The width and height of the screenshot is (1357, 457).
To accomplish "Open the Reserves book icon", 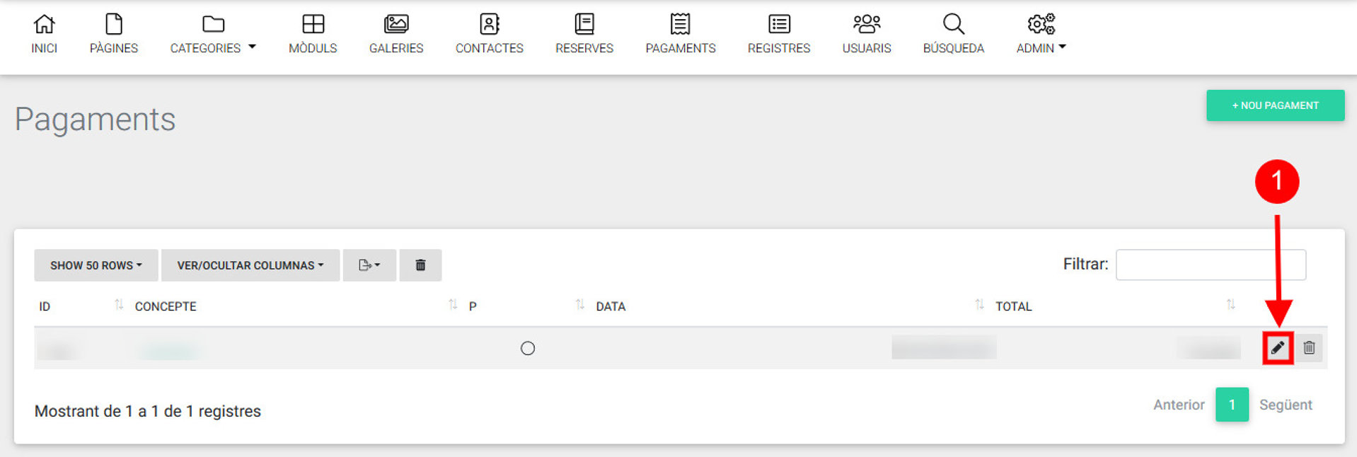I will point(584,25).
